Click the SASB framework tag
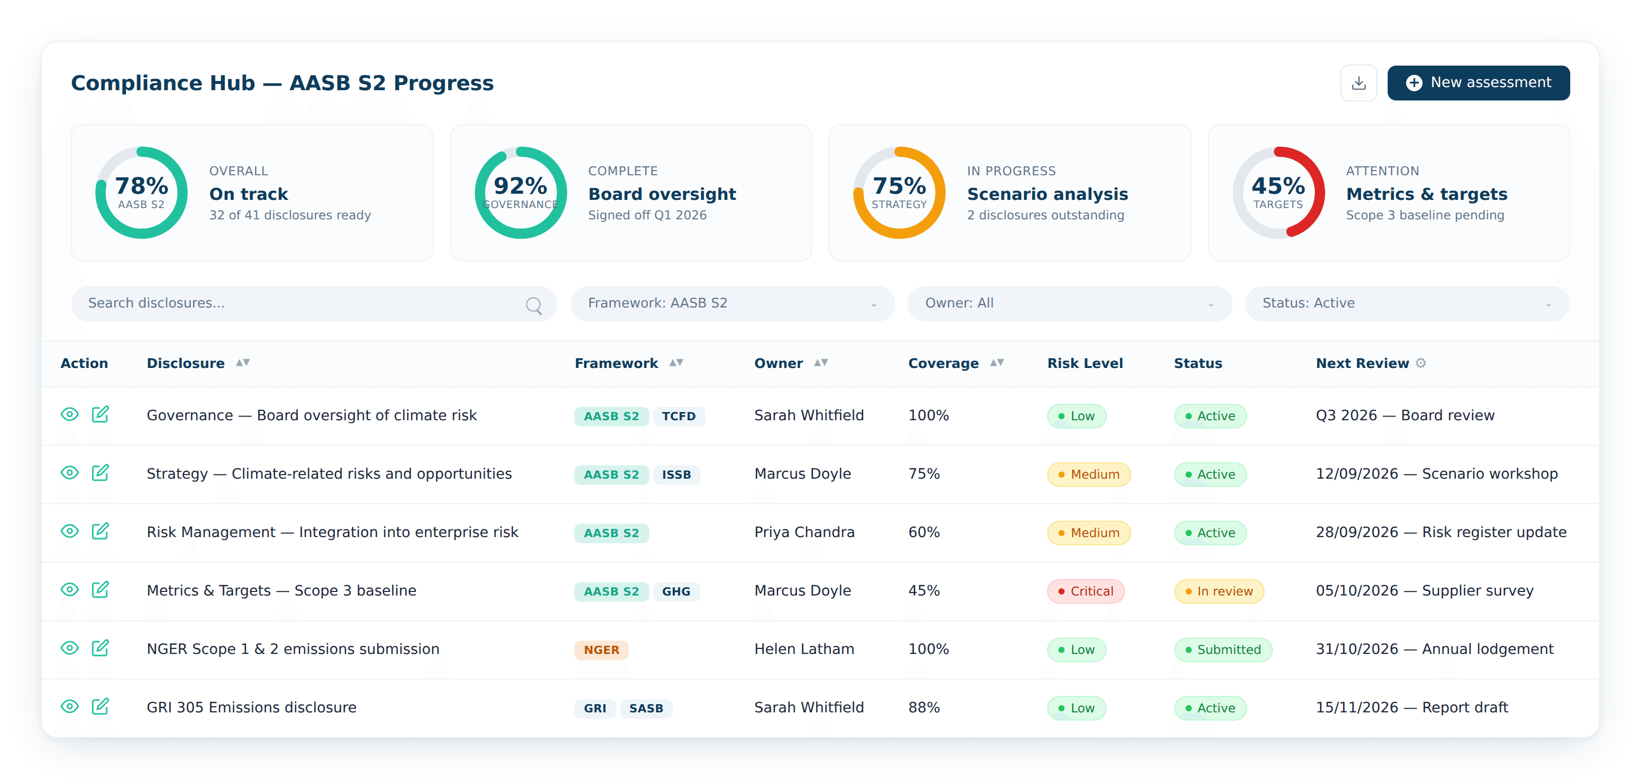The height and width of the screenshot is (779, 1641). [646, 708]
